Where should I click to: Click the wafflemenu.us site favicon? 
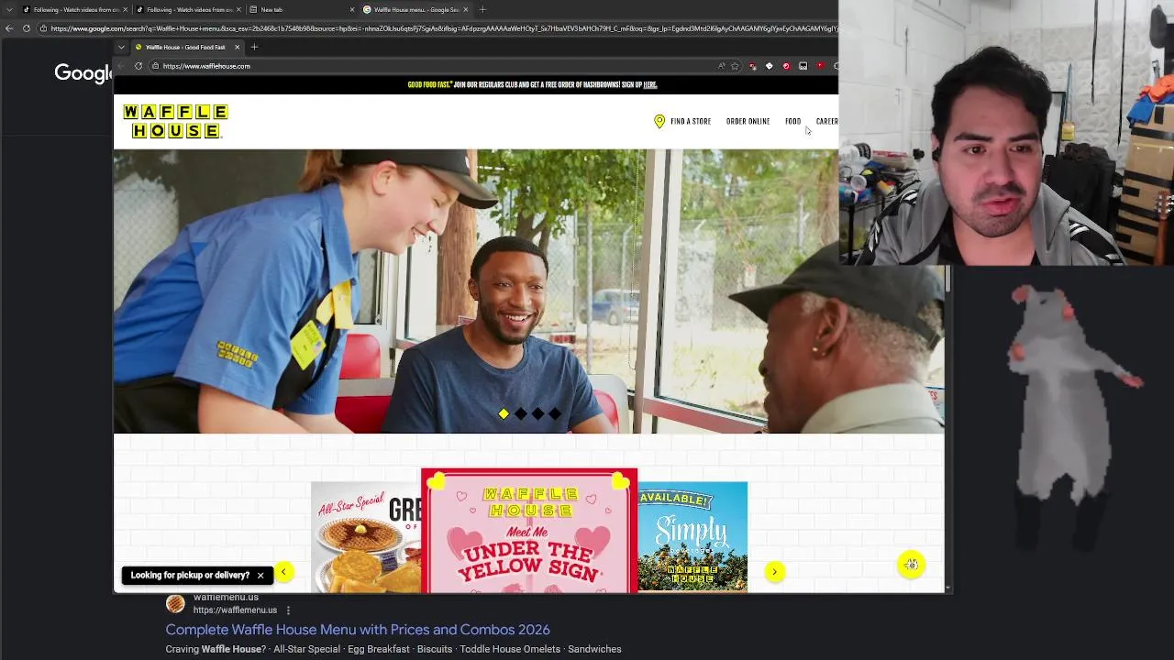point(175,603)
